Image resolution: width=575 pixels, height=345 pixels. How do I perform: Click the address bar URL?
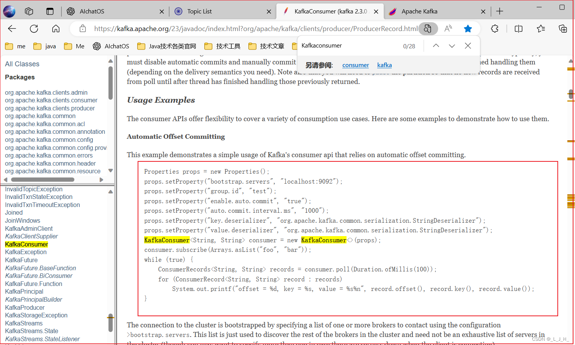tap(256, 29)
